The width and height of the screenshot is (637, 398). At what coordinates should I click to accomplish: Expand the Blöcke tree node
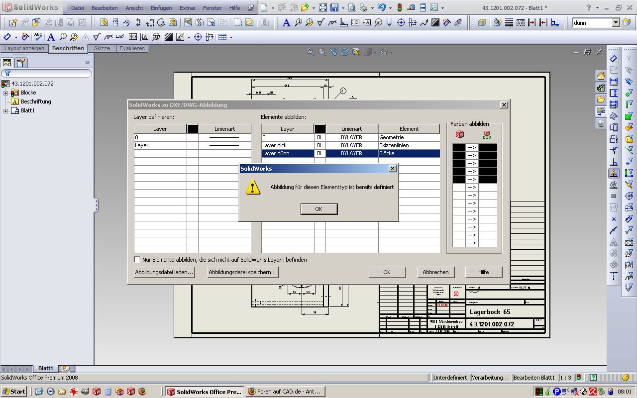6,93
